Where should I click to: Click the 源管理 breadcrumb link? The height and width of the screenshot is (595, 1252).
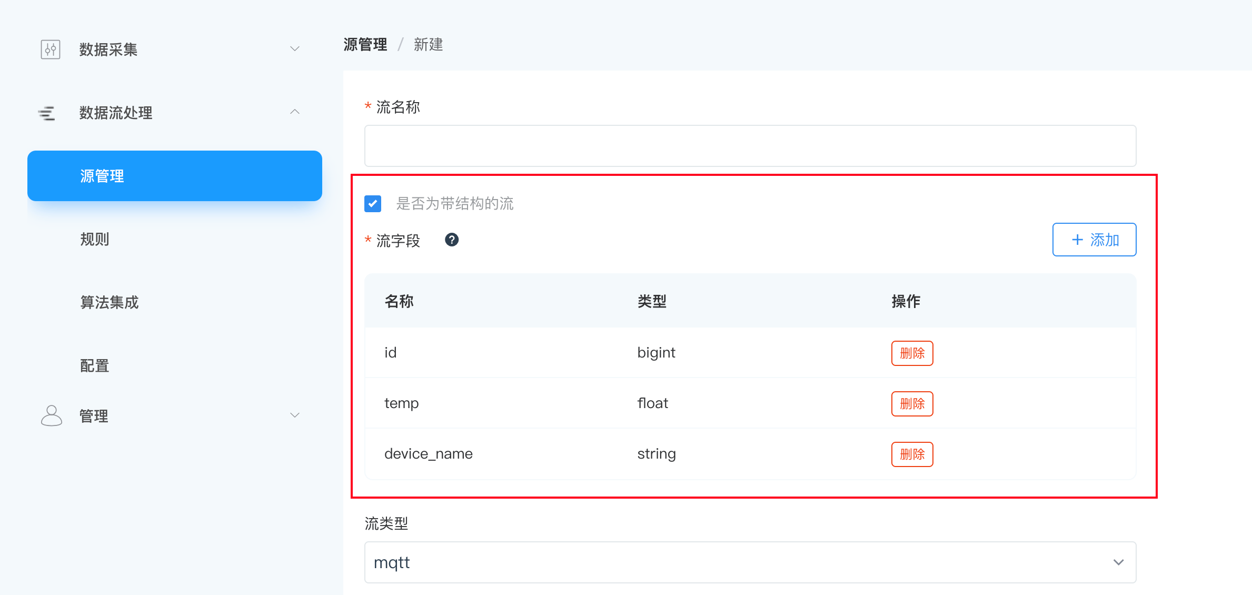pos(365,45)
